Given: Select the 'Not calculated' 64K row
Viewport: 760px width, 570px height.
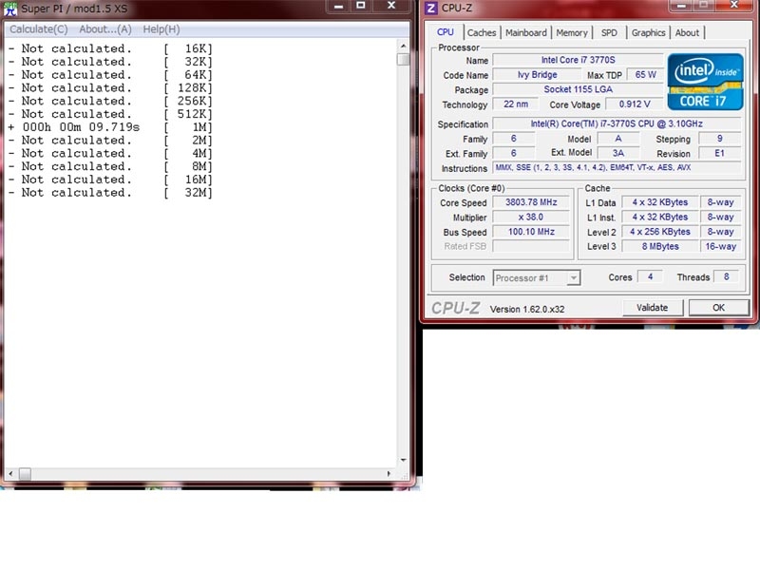Looking at the screenshot, I should [x=110, y=75].
